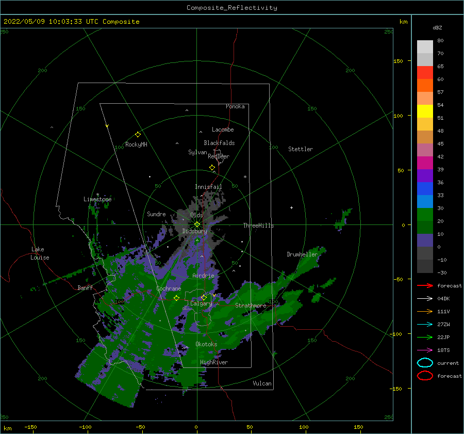Click the RockyMH label

click(x=136, y=144)
